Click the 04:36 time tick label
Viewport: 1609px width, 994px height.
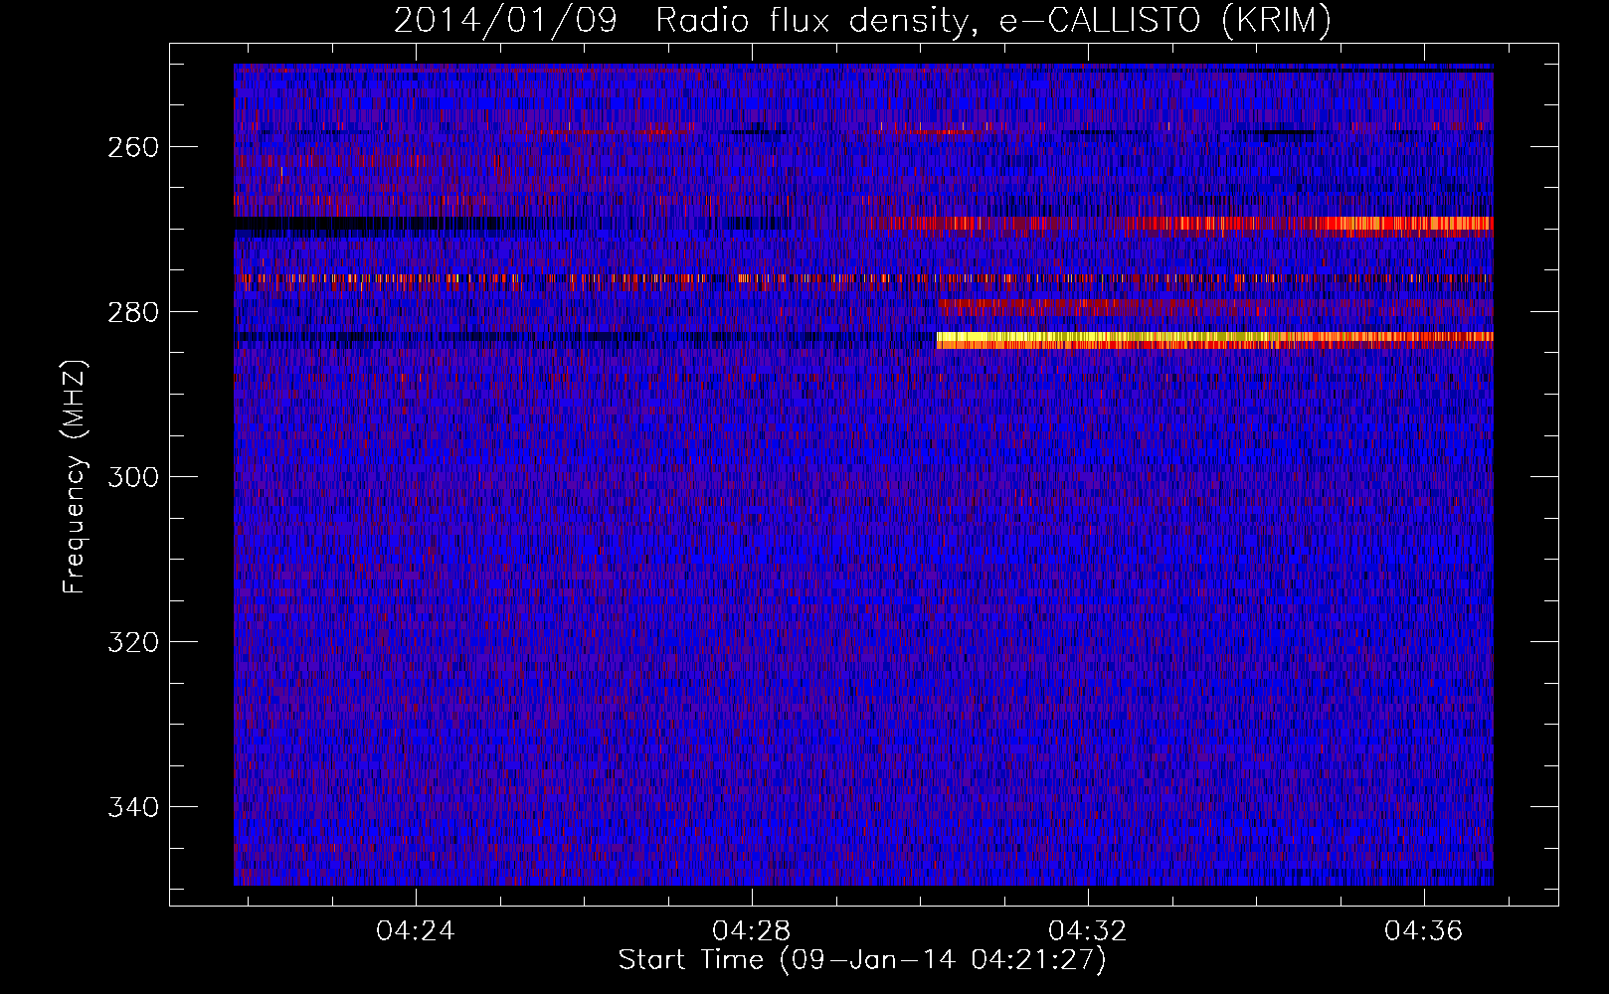1424,931
